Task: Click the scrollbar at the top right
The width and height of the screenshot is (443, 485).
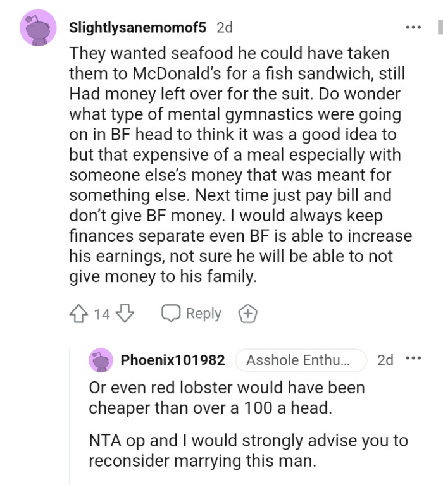Action: click(440, 28)
